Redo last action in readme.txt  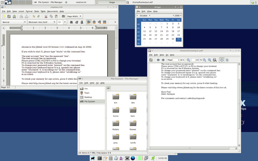(x=39, y=16)
